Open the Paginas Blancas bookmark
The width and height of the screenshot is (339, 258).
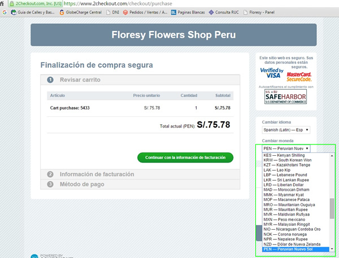pos(188,12)
